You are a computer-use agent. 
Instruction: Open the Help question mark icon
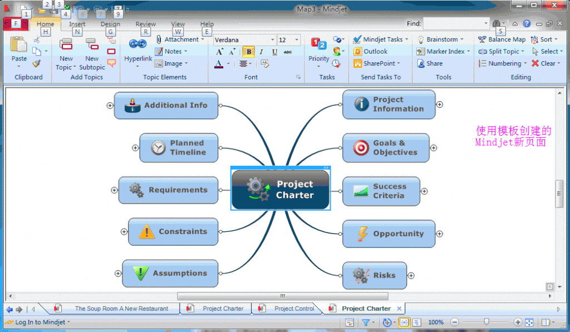click(x=527, y=23)
